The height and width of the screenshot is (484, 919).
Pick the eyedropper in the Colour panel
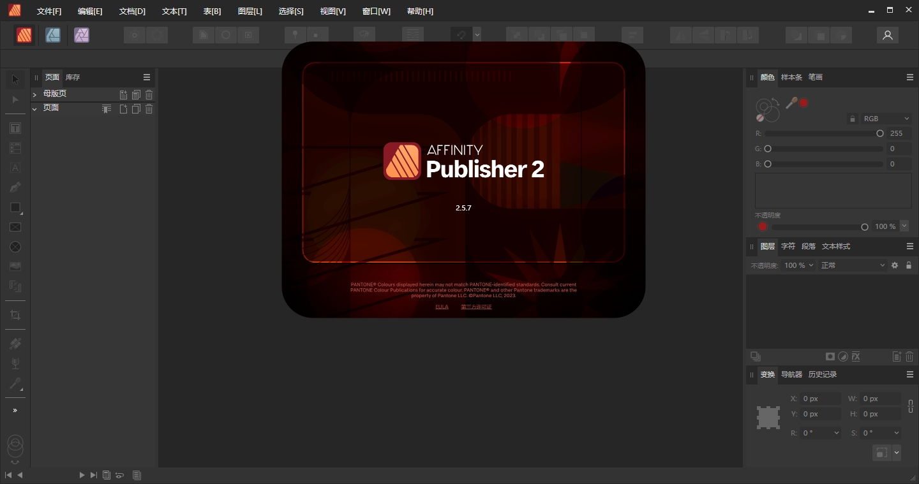[x=791, y=103]
